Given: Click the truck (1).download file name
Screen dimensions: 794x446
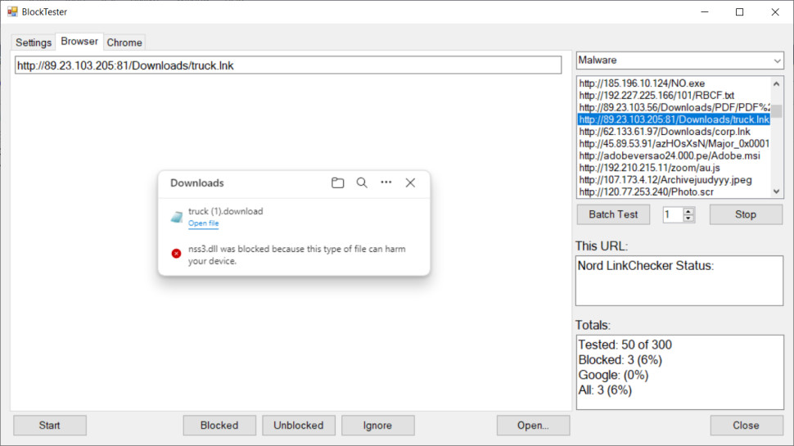Looking at the screenshot, I should pyautogui.click(x=225, y=211).
